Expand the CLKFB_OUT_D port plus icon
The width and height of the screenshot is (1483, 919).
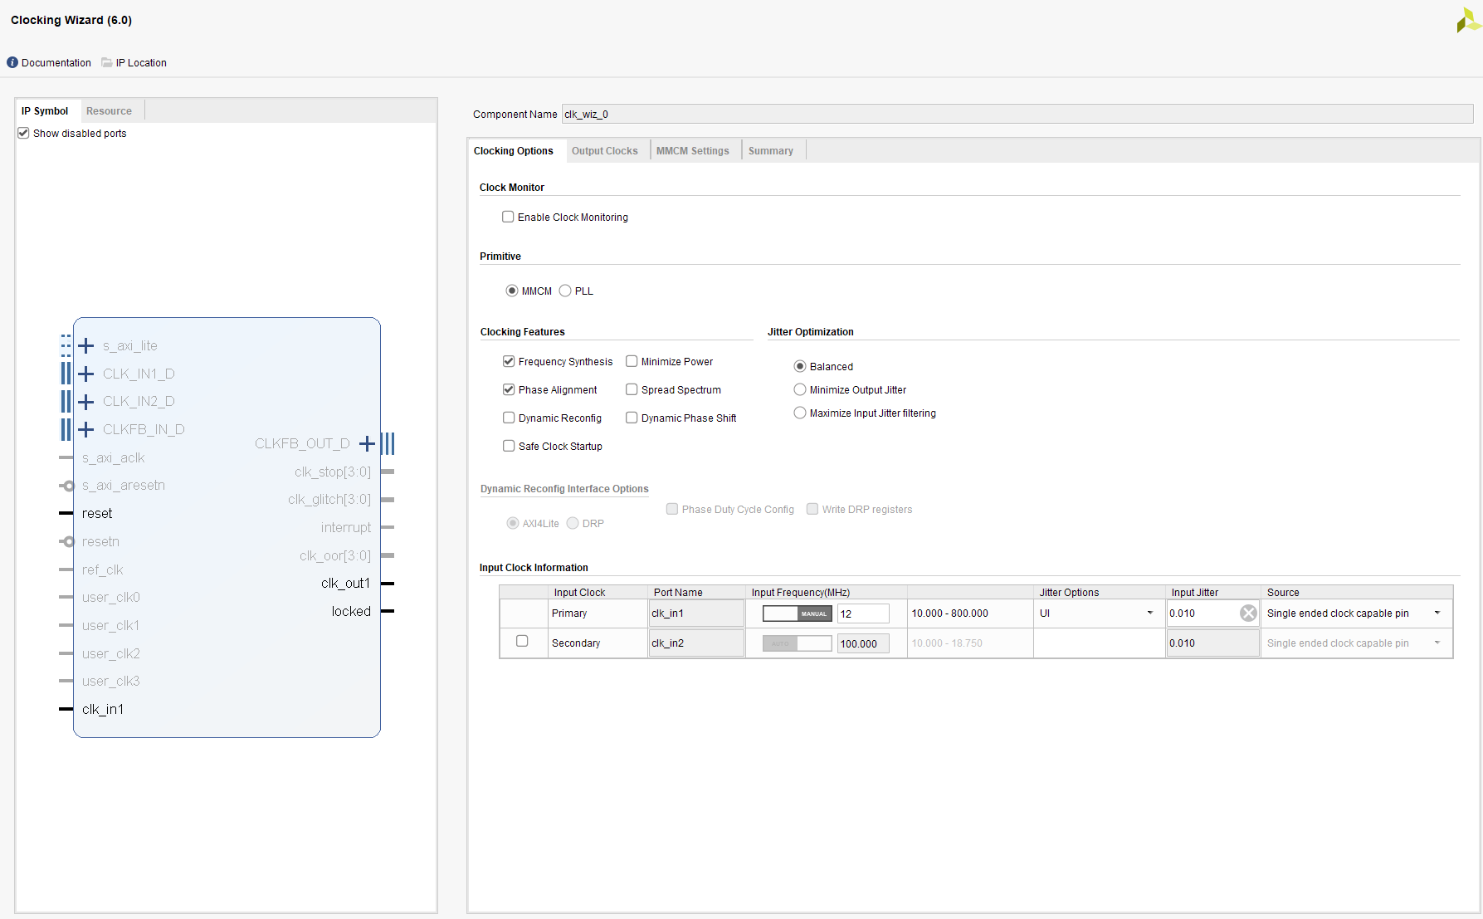367,444
